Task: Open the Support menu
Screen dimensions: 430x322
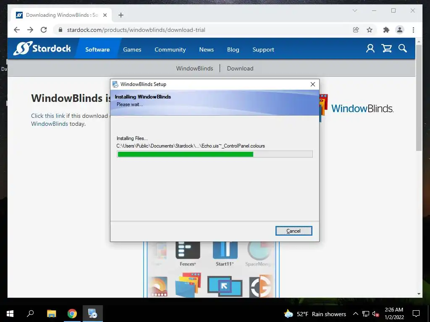Action: click(263, 49)
